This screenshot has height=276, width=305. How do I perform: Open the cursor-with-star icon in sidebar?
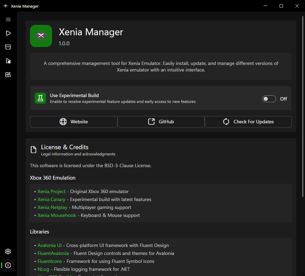point(8,61)
